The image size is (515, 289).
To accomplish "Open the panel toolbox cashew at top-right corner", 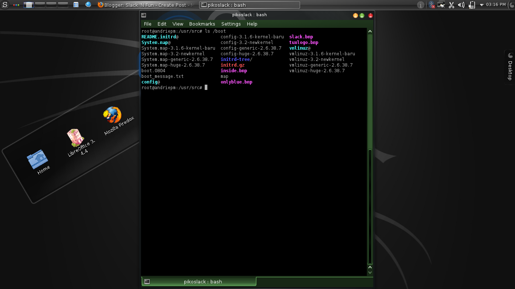I will click(511, 4).
